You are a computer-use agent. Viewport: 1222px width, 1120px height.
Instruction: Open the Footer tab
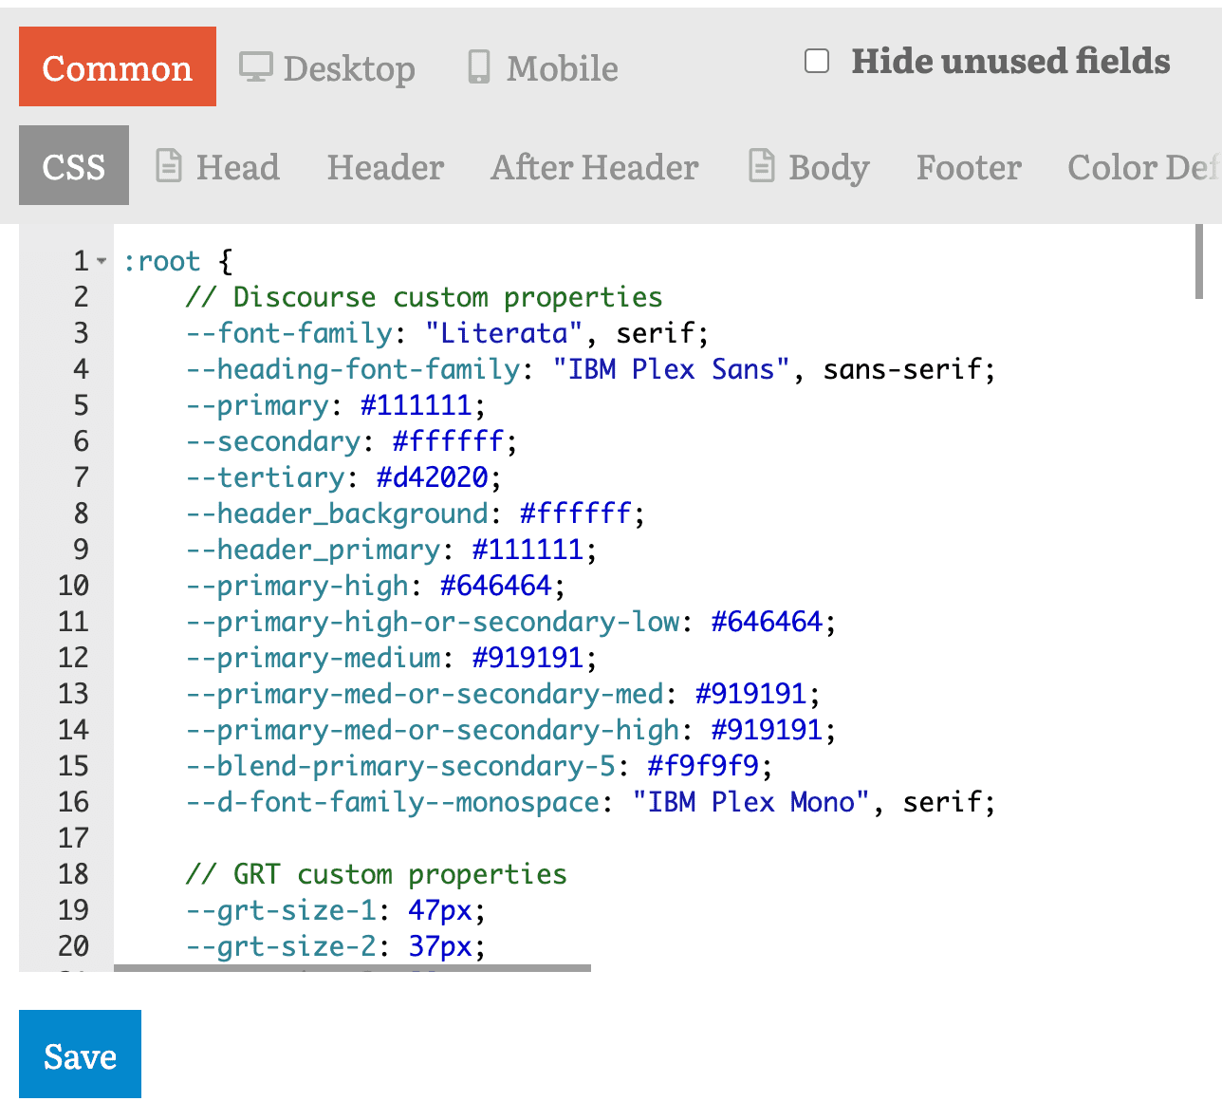click(x=969, y=167)
